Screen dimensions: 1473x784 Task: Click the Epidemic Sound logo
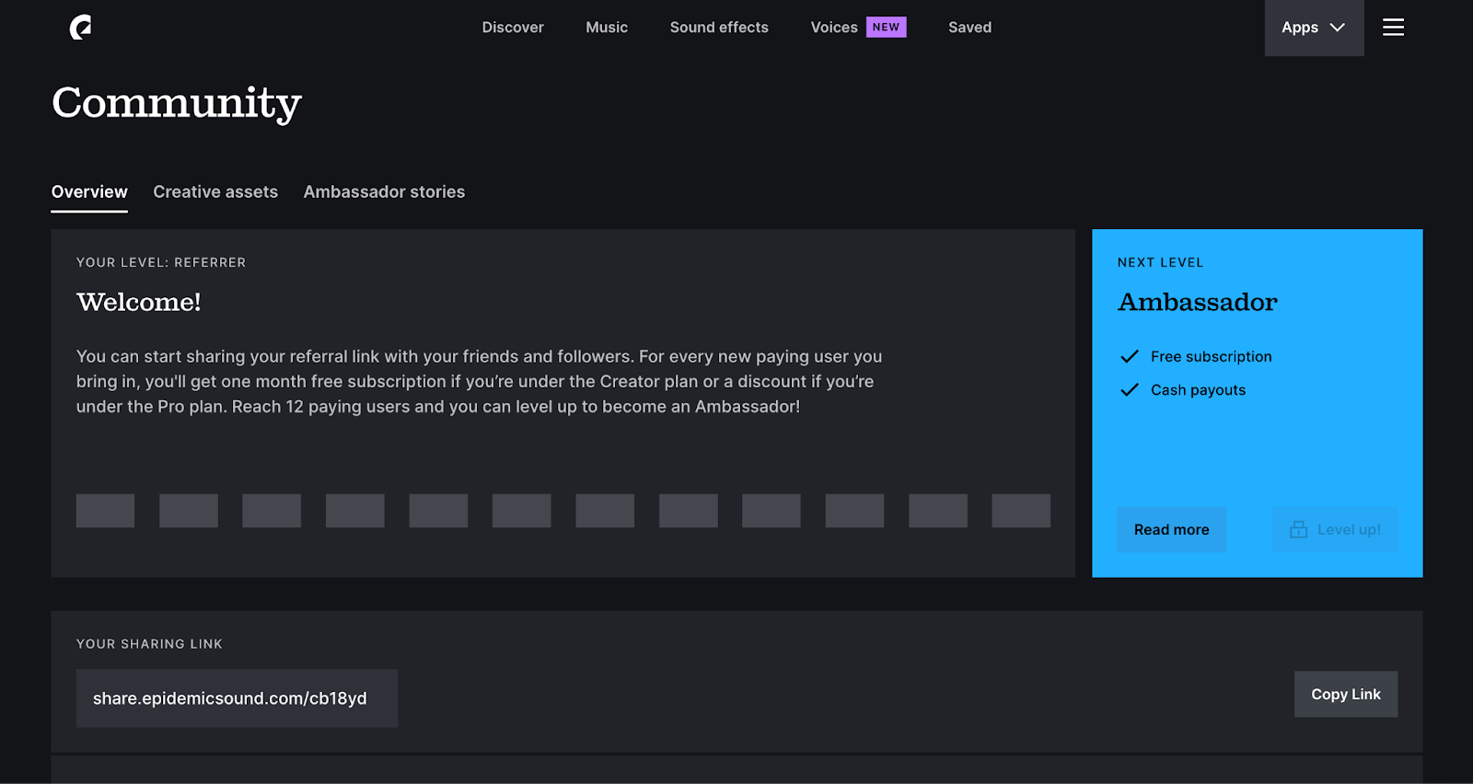tap(81, 28)
